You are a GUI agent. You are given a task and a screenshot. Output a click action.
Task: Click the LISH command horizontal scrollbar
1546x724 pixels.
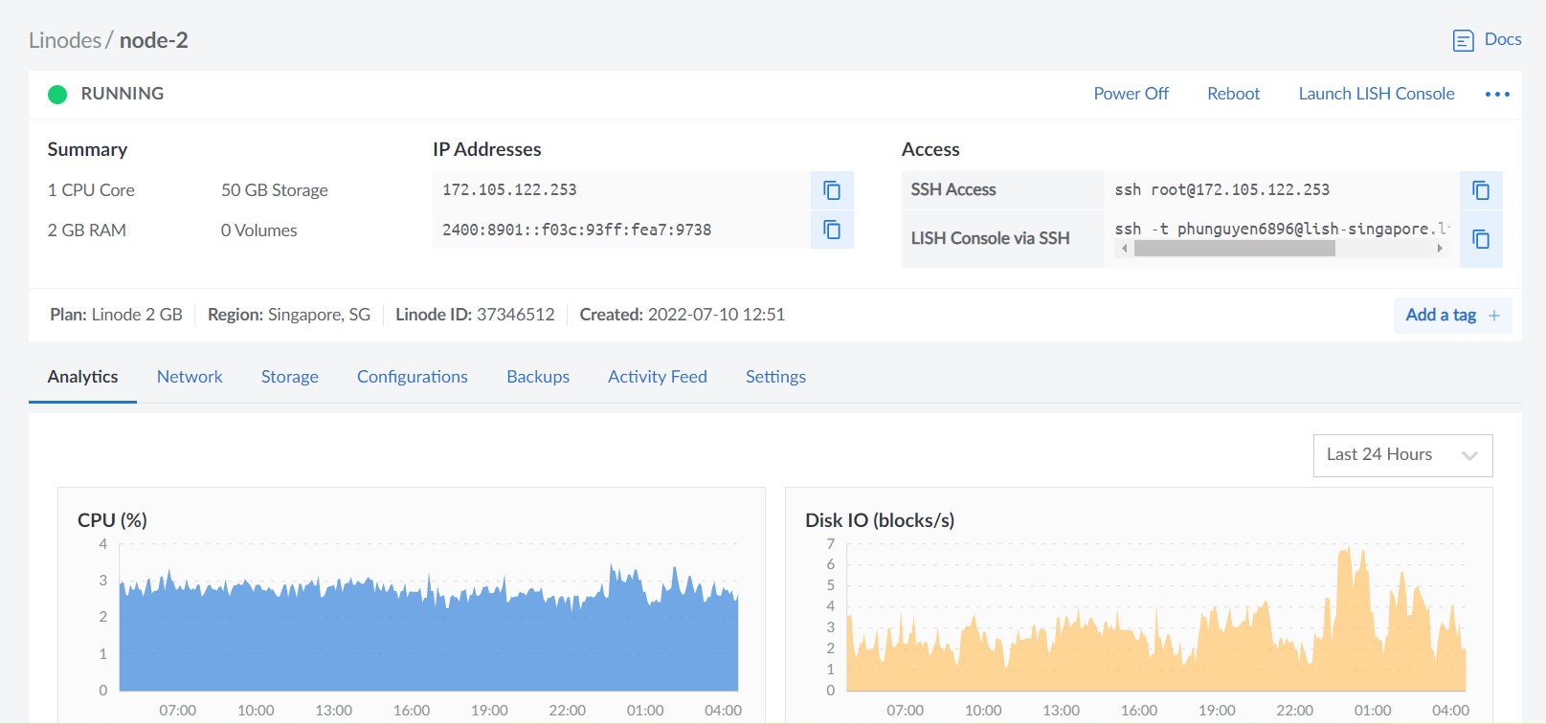pyautogui.click(x=1234, y=249)
